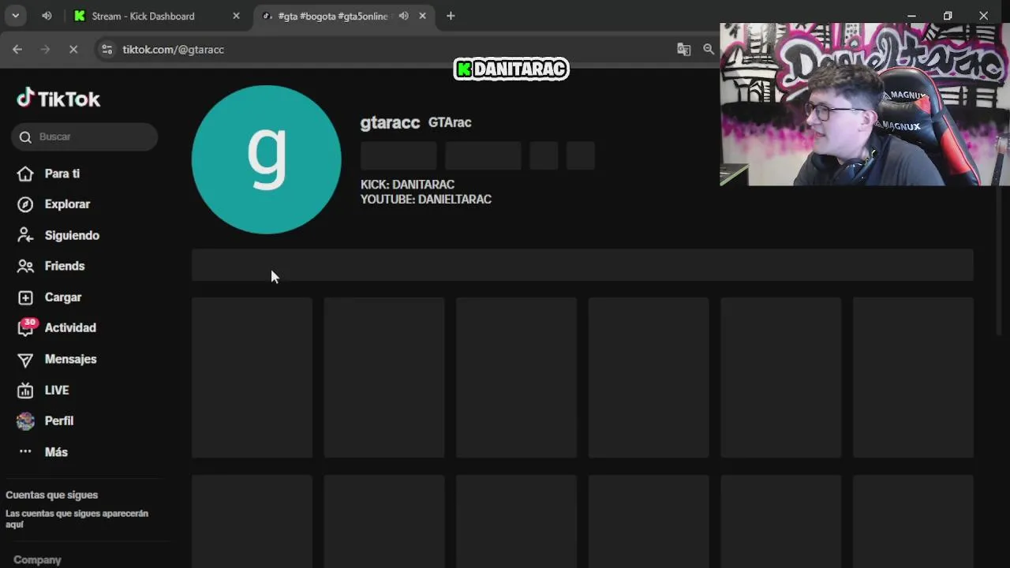Open site information icon in address bar
The image size is (1010, 568).
[x=107, y=49]
